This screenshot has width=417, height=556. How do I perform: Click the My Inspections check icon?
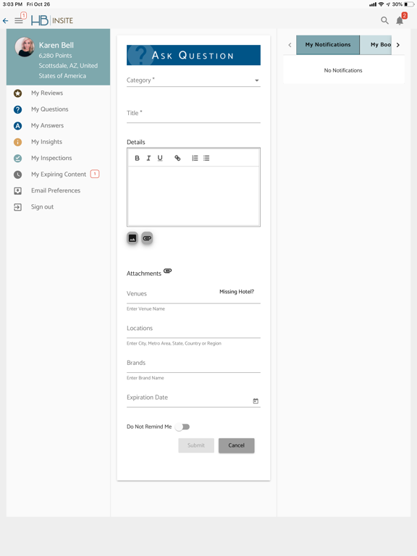tap(17, 159)
